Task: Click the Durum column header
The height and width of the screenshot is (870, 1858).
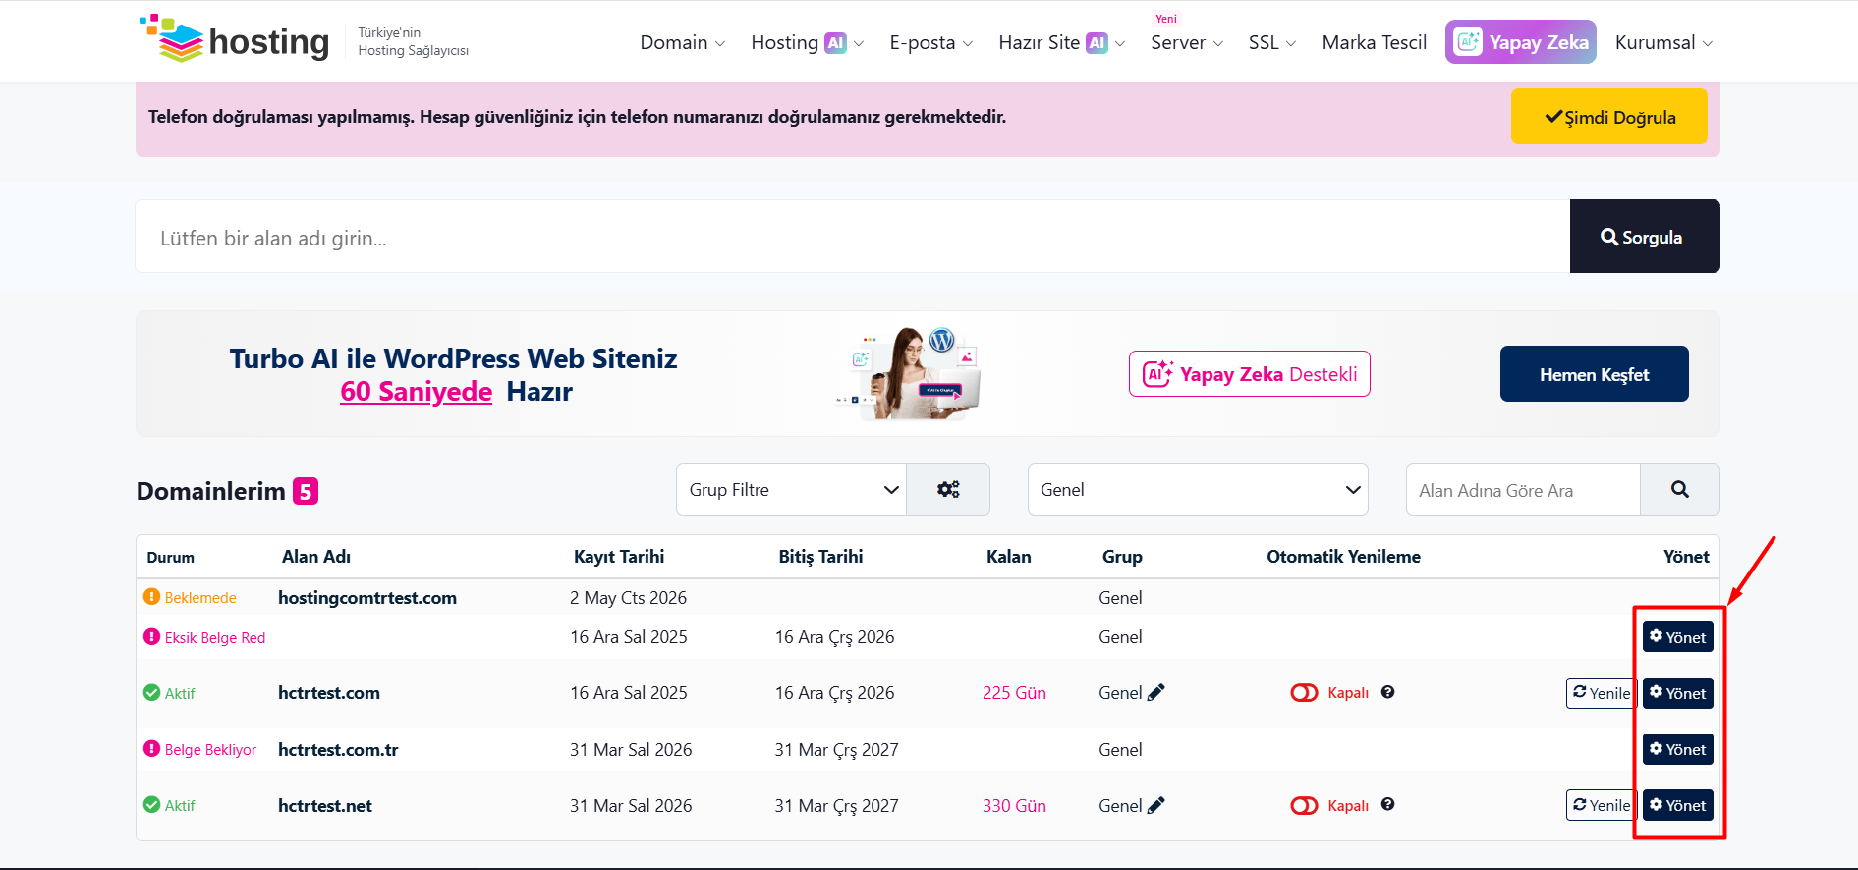Action: (x=170, y=557)
